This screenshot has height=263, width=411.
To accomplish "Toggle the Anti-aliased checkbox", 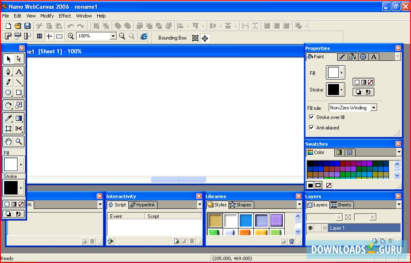I will click(311, 127).
